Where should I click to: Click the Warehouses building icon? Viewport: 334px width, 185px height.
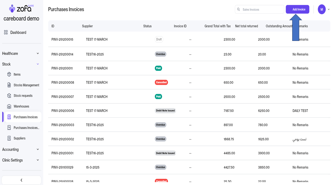tap(9, 106)
